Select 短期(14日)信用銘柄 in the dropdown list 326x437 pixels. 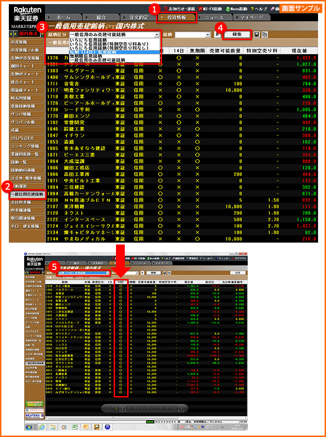click(x=115, y=52)
